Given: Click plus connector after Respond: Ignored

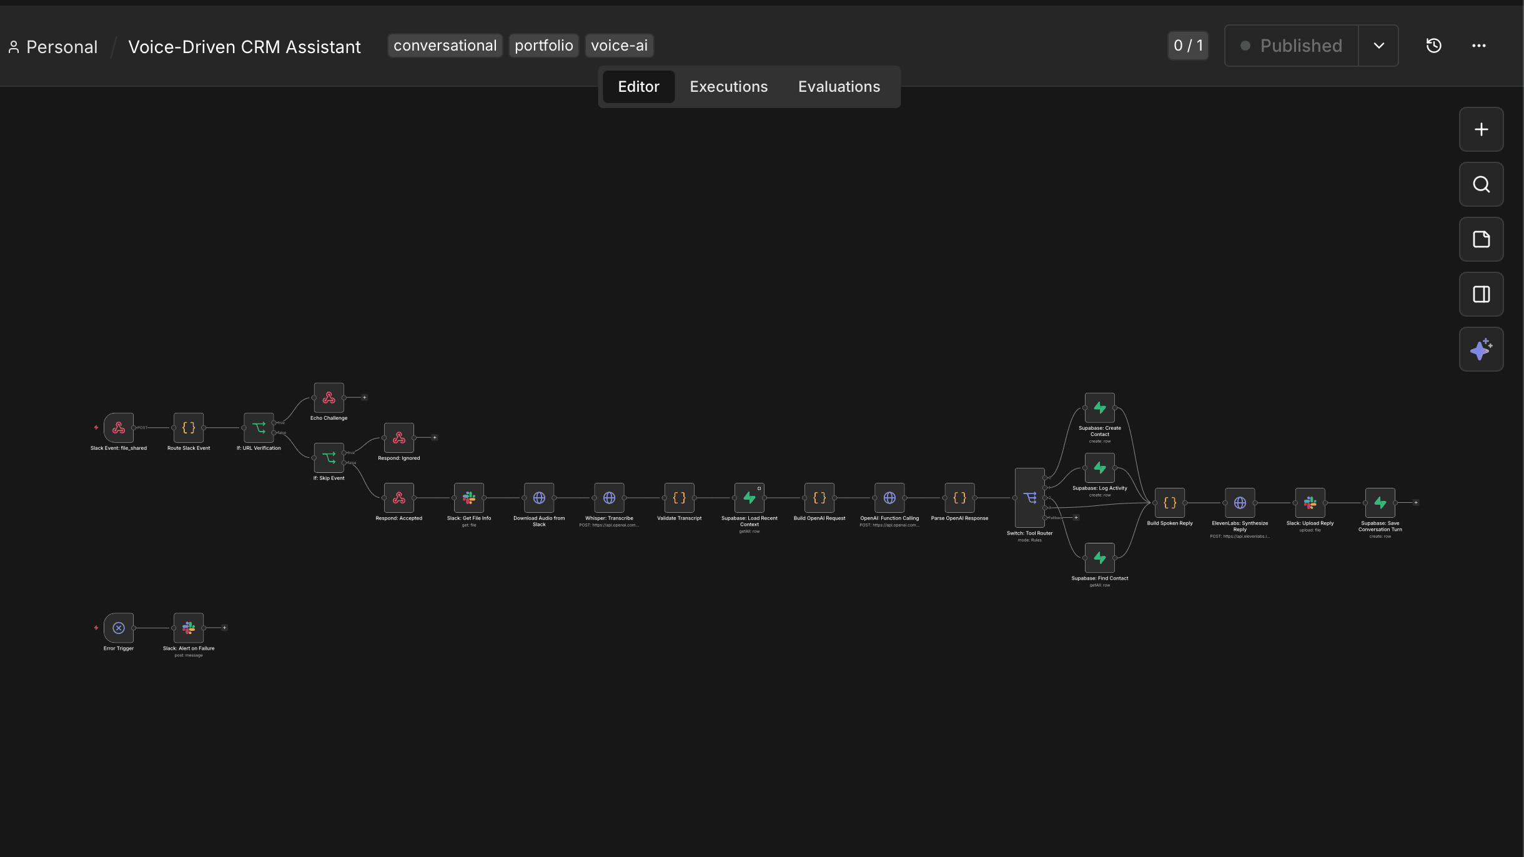Looking at the screenshot, I should [x=435, y=438].
